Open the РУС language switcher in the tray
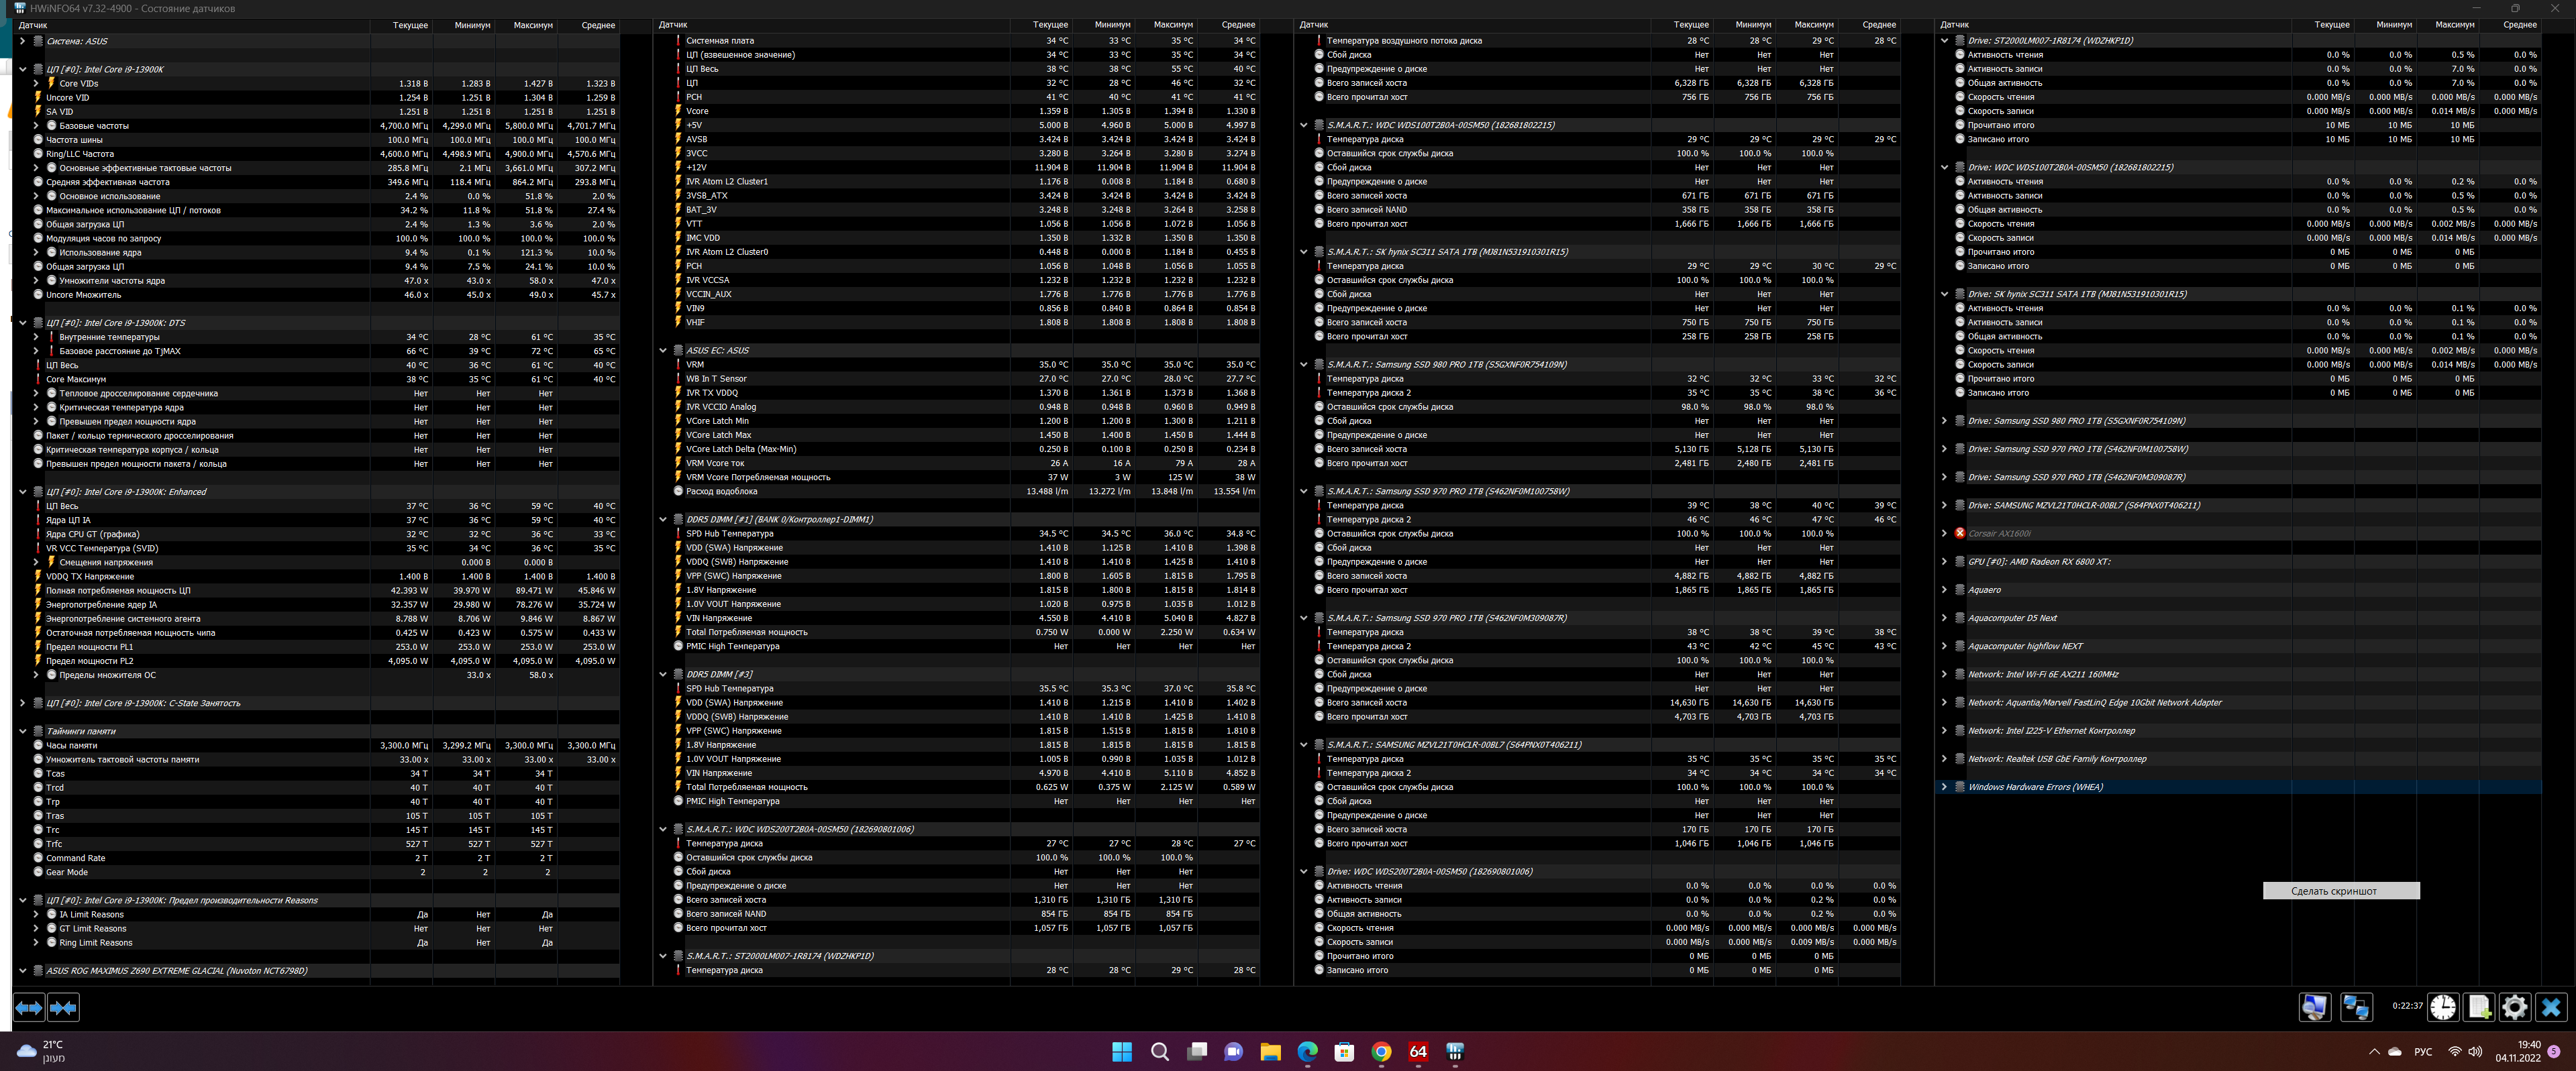 coord(2423,1051)
